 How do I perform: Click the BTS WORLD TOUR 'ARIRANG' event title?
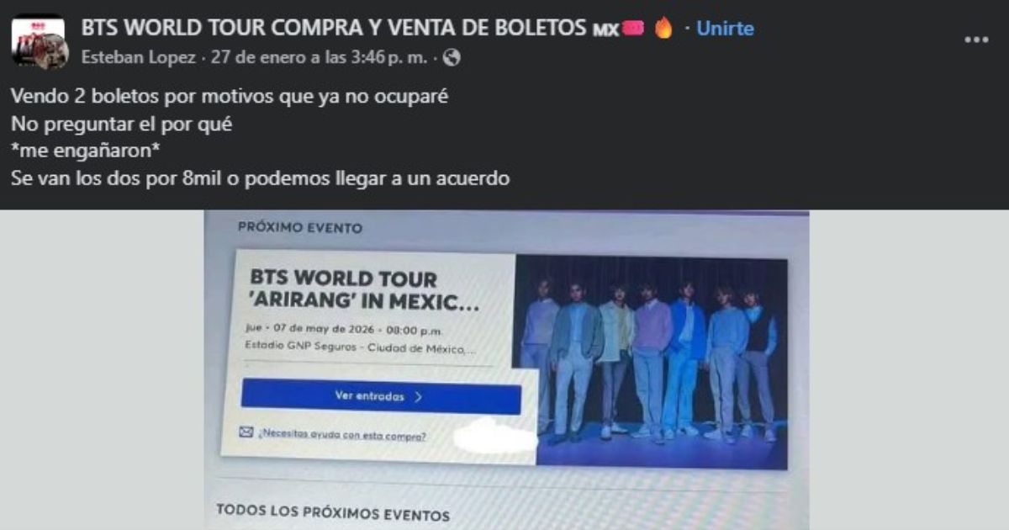pos(365,291)
